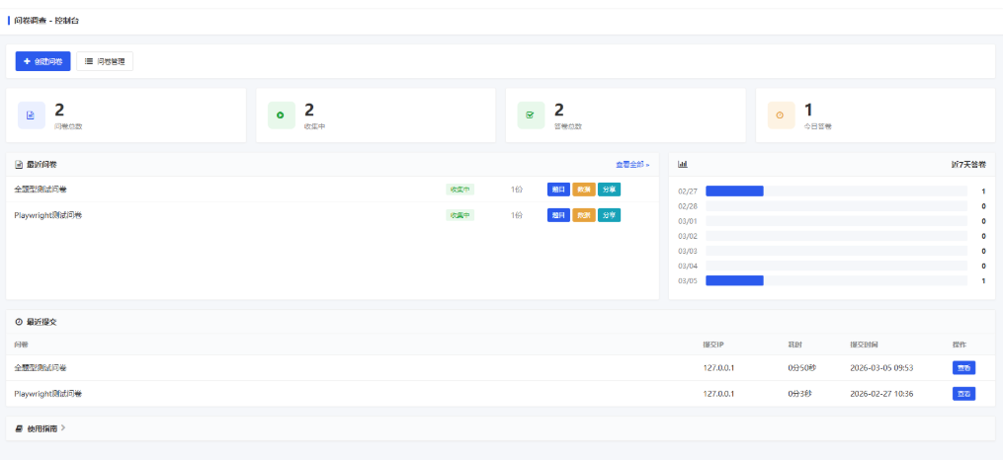View the 2026-02-27 10:36 submission
1003x460 pixels.
962,394
